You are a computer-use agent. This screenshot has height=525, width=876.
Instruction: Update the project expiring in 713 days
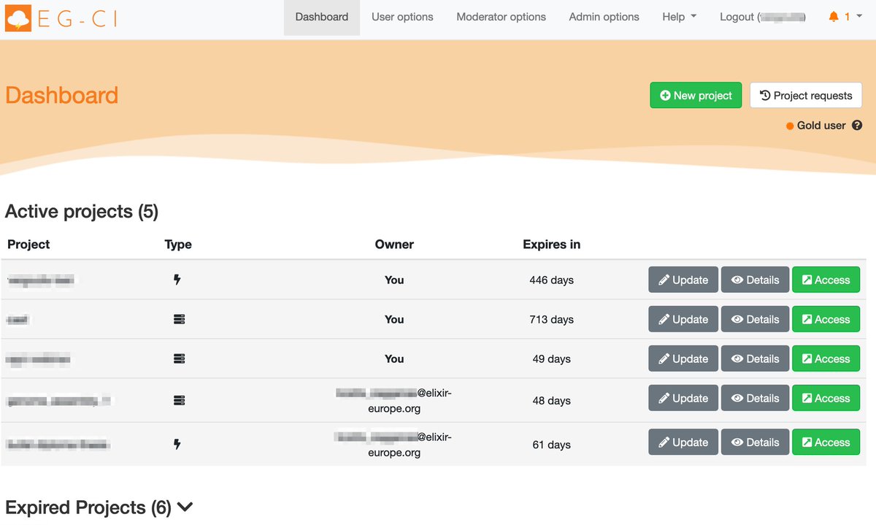point(683,319)
